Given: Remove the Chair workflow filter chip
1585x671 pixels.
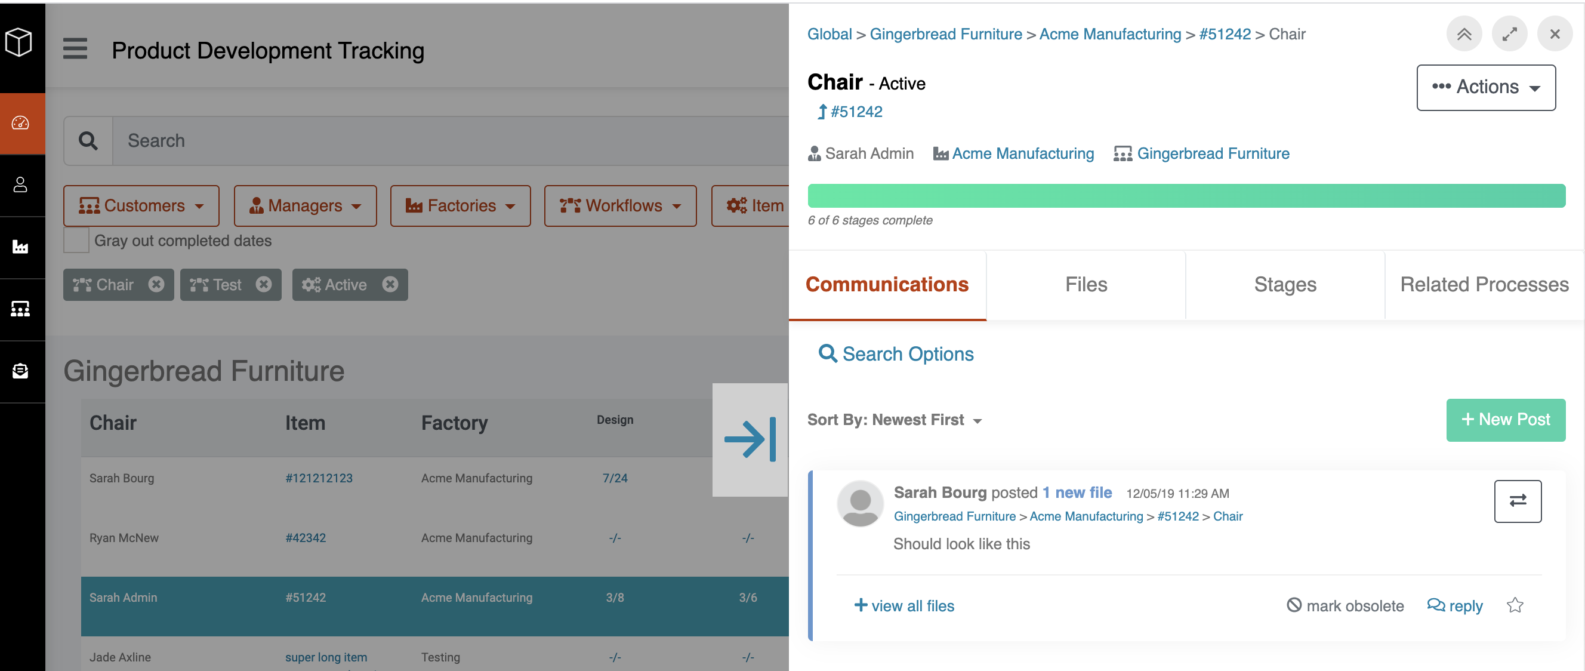Looking at the screenshot, I should (156, 284).
